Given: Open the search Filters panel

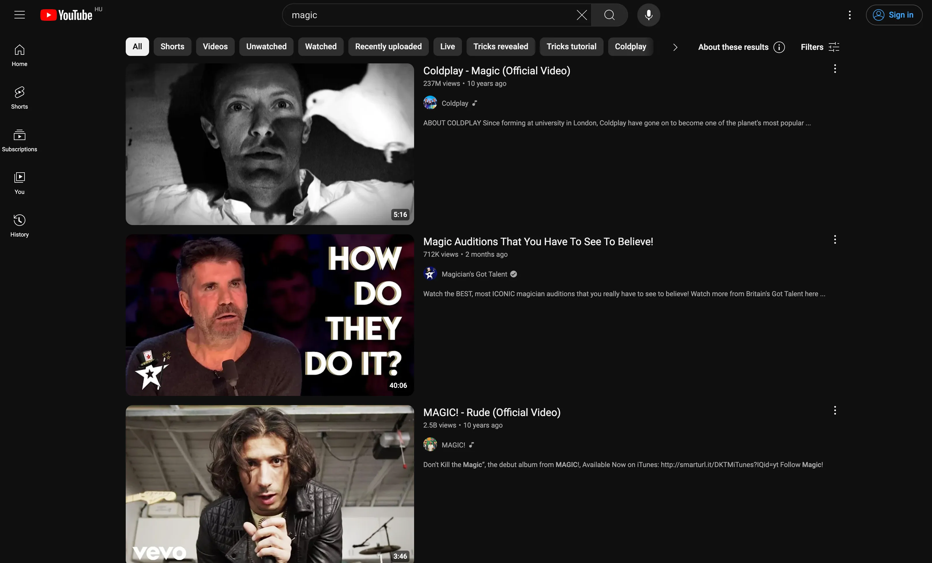Looking at the screenshot, I should coord(820,47).
